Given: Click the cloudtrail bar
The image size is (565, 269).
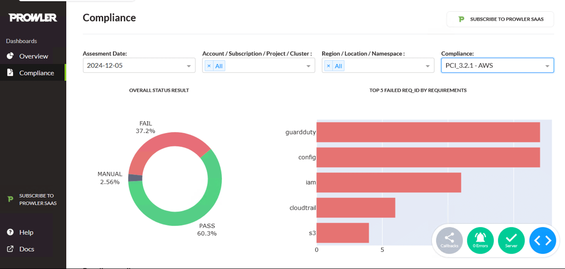Looking at the screenshot, I should pyautogui.click(x=356, y=208).
